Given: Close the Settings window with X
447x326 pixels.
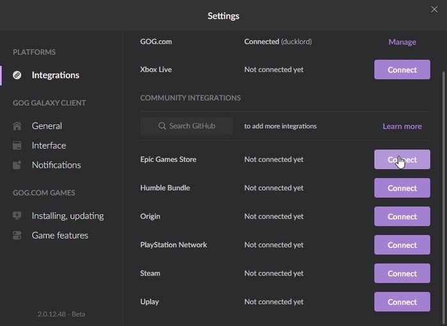Looking at the screenshot, I should pos(434,10).
